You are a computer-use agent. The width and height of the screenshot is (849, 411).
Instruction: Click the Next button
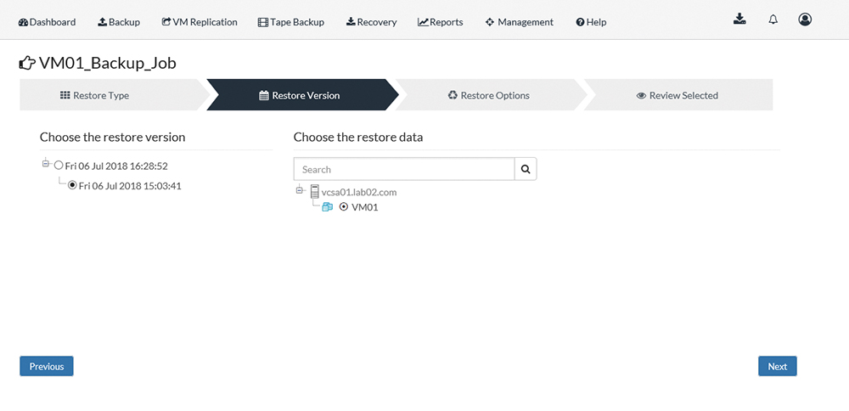click(x=777, y=366)
